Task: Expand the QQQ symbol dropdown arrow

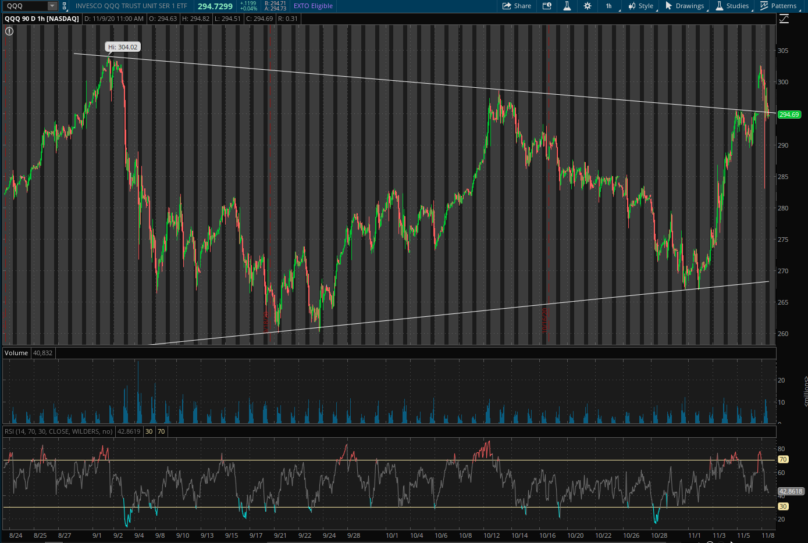Action: 52,6
